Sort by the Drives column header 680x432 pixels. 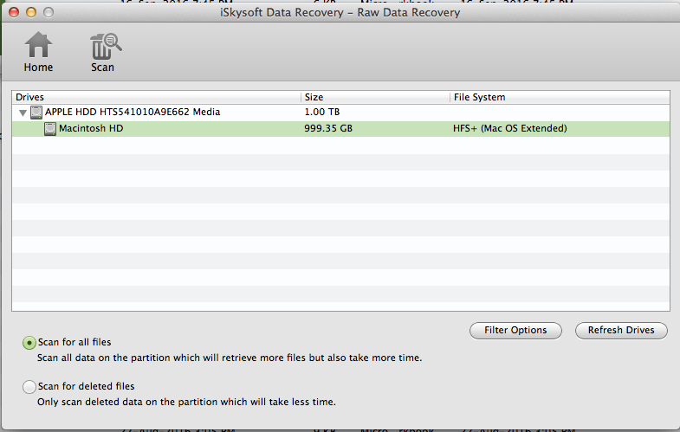click(x=156, y=97)
